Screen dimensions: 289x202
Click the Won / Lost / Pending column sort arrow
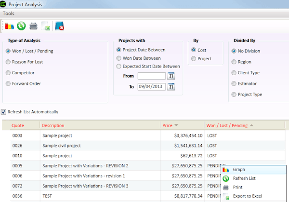251,125
